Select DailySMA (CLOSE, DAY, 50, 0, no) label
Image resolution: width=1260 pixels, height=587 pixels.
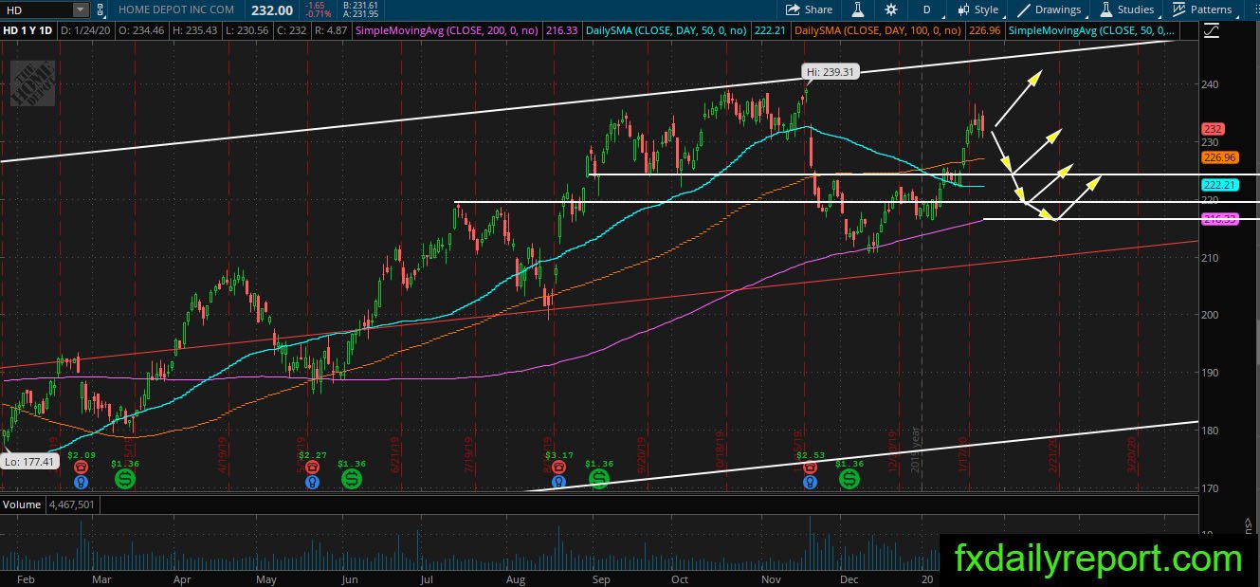(x=667, y=31)
